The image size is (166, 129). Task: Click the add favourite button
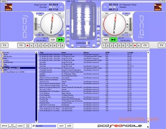point(12,126)
